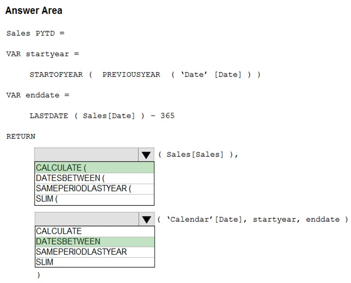
Task: Select 'CALCULATE (' in the first dropdown list
Action: (95, 167)
